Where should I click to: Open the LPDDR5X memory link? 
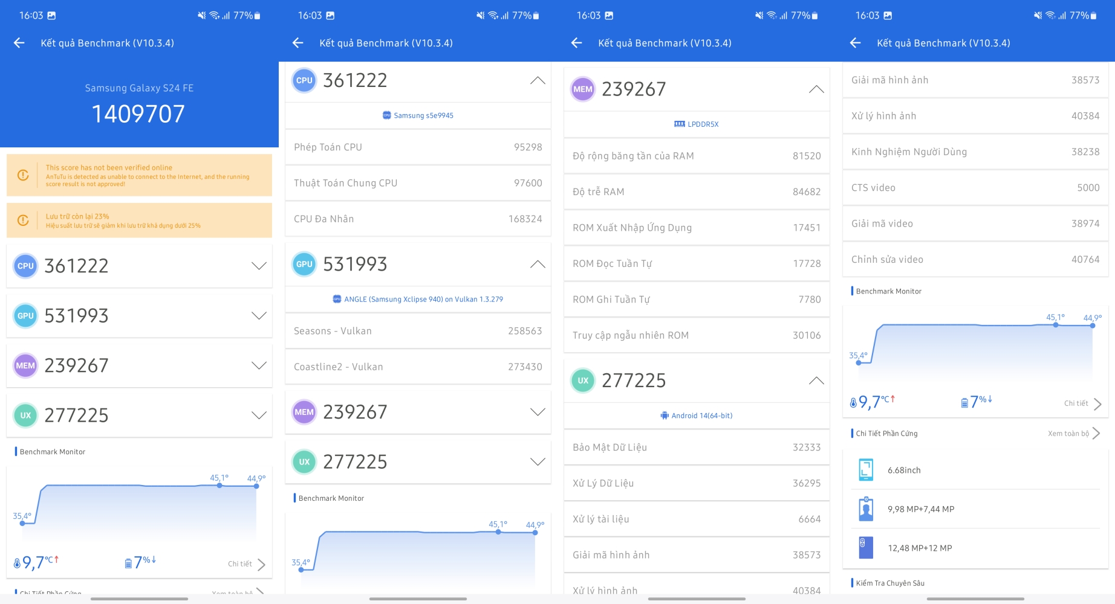point(697,124)
